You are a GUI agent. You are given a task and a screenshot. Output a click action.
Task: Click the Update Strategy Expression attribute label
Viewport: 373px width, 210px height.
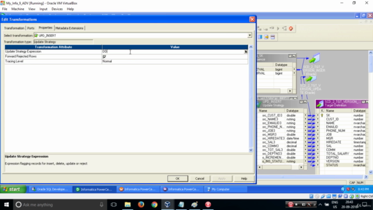[23, 52]
